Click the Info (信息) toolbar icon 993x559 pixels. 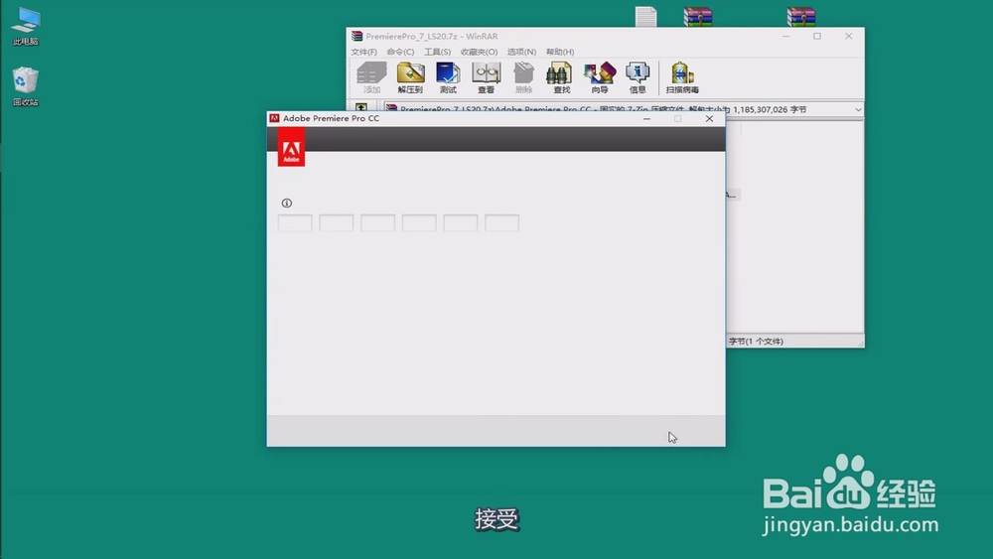click(x=638, y=77)
